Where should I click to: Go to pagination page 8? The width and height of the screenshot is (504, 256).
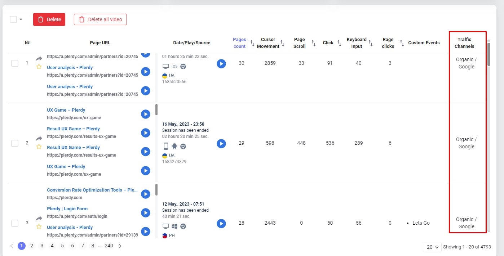click(x=93, y=246)
